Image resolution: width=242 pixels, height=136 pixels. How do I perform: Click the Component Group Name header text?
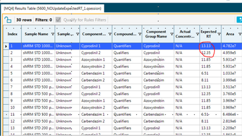(x=156, y=34)
